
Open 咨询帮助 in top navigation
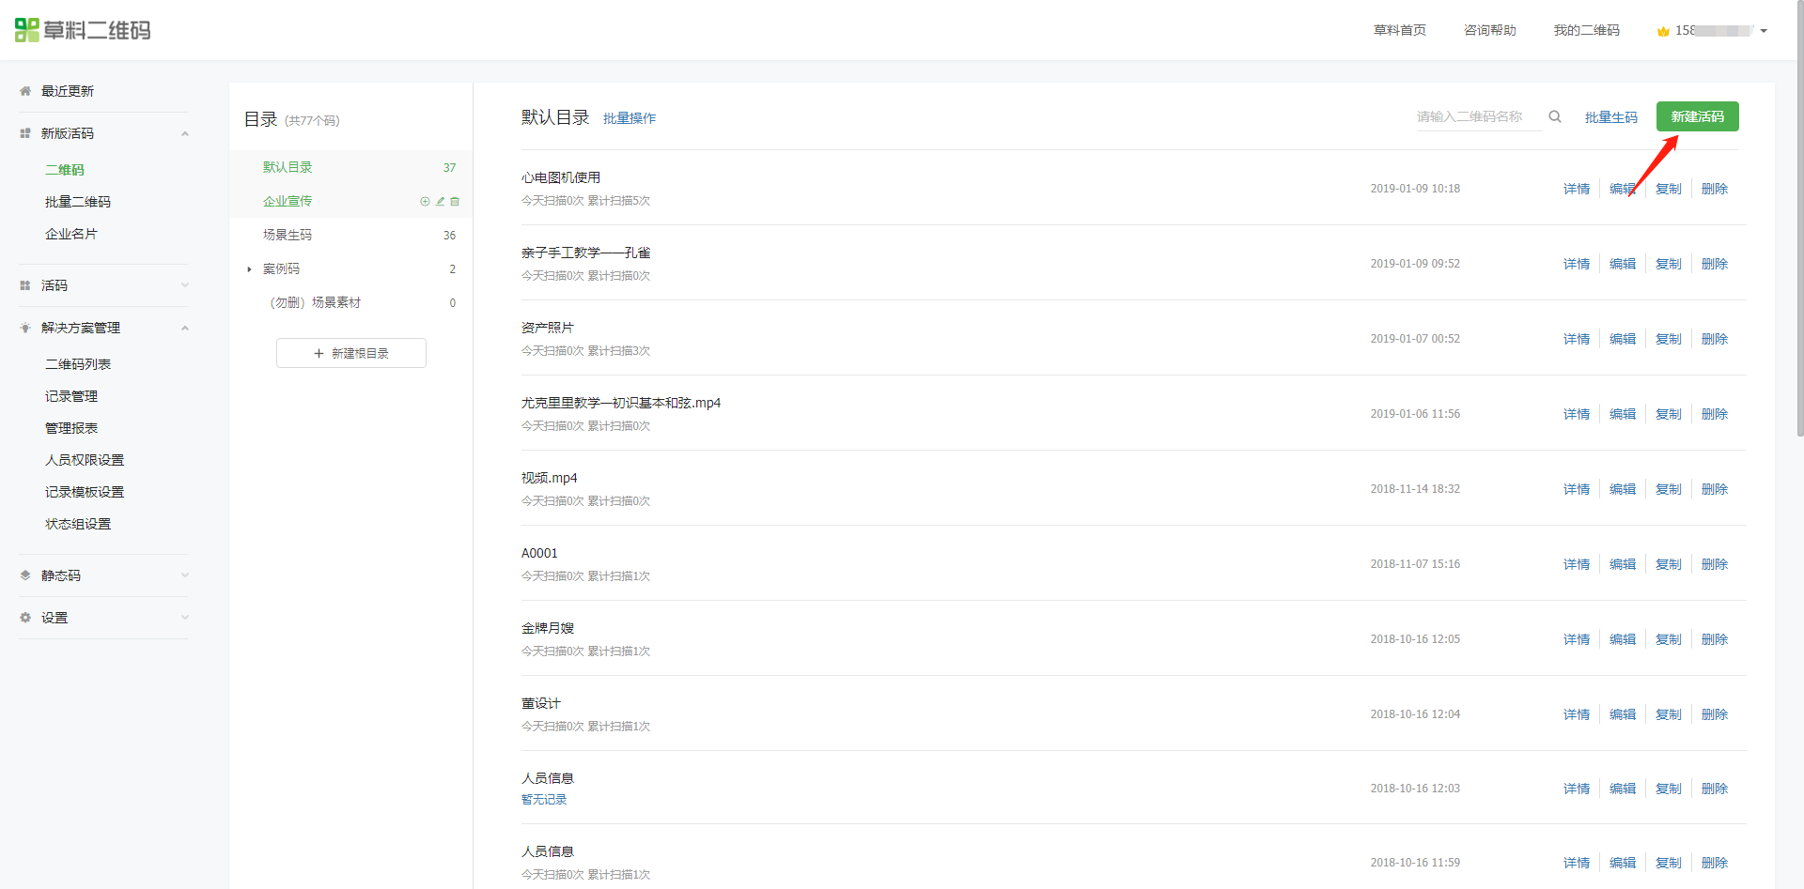click(x=1490, y=30)
